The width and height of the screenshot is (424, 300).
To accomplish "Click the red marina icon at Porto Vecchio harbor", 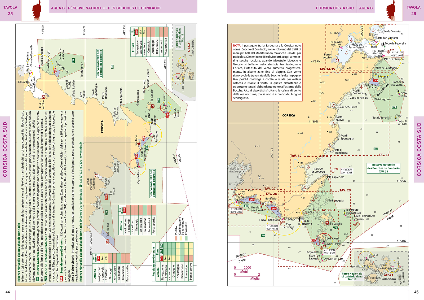I will [x=337, y=61].
